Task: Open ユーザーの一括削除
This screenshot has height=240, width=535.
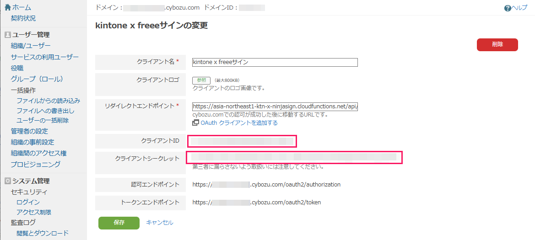Action: pos(43,120)
